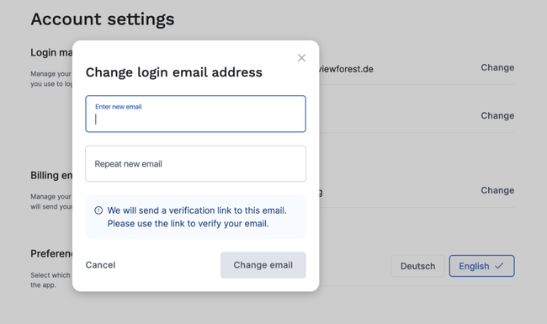Focus the Enter new email field

[x=196, y=114]
